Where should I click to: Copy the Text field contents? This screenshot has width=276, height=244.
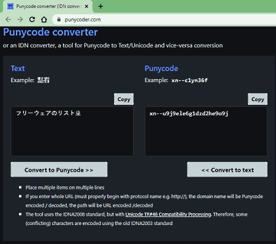click(124, 99)
